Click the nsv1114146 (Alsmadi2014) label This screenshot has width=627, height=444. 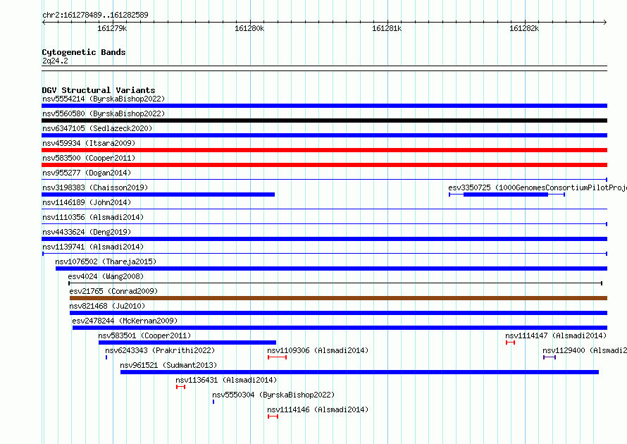pyautogui.click(x=318, y=409)
